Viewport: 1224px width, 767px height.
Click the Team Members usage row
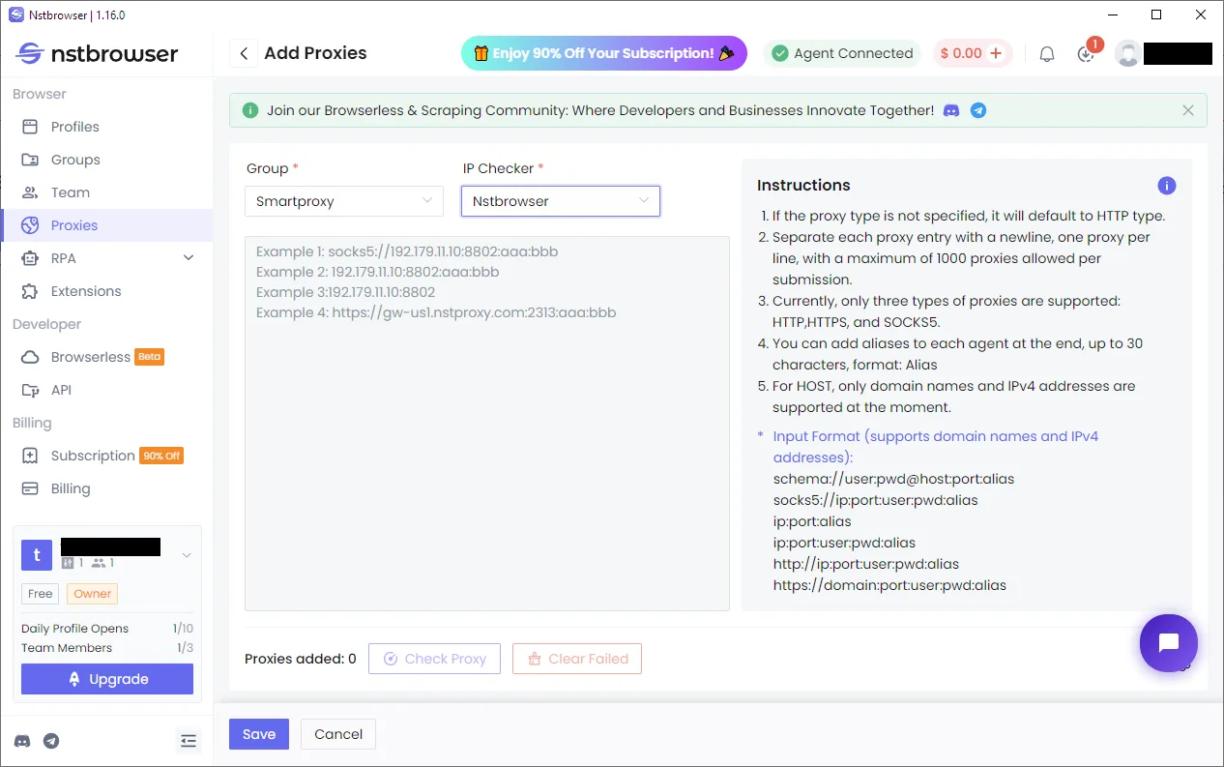[107, 648]
